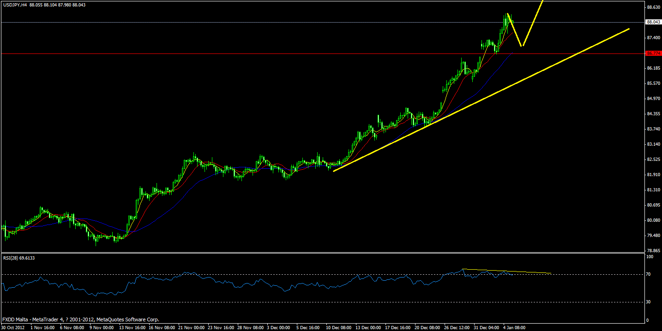Click the 3 Dec 00:00 time label

(x=279, y=327)
